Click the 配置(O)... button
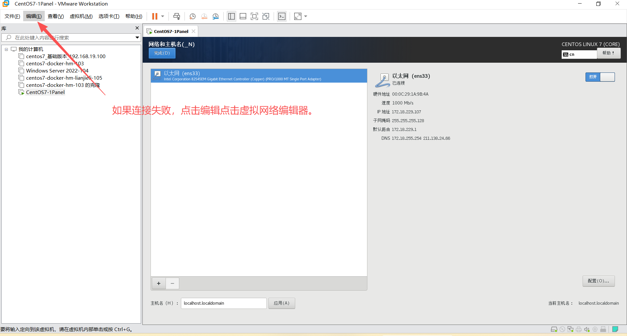 (x=599, y=281)
